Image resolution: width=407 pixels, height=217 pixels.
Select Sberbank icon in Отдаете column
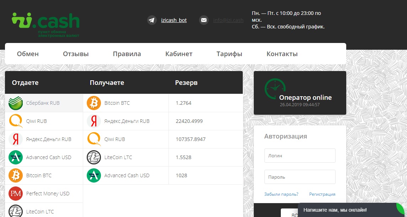pos(16,103)
